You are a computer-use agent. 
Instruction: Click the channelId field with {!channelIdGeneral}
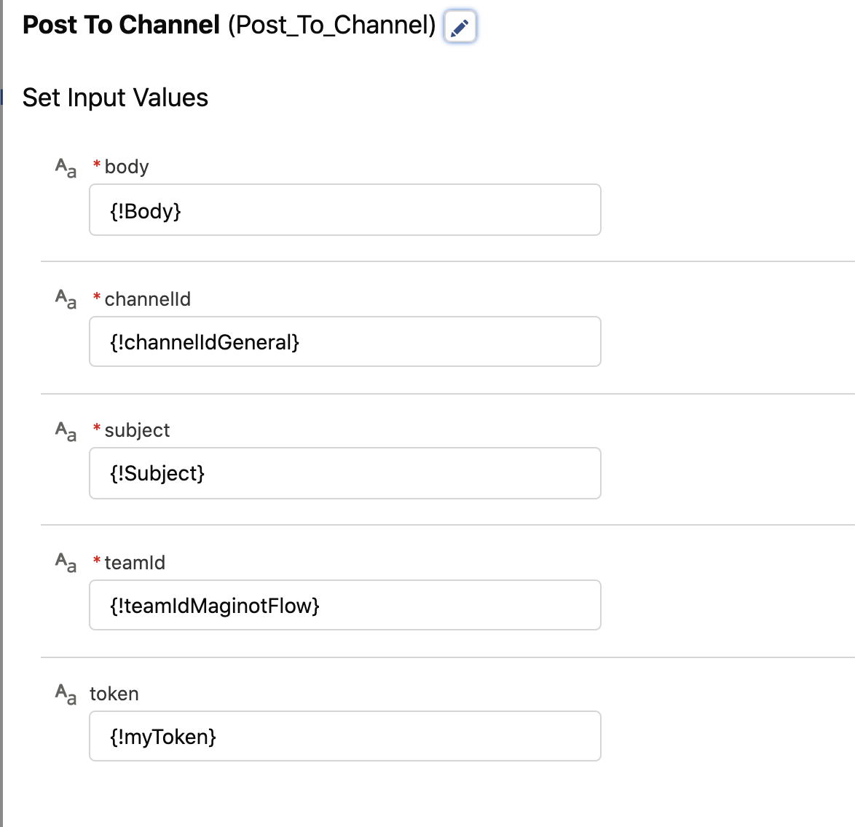tap(344, 342)
